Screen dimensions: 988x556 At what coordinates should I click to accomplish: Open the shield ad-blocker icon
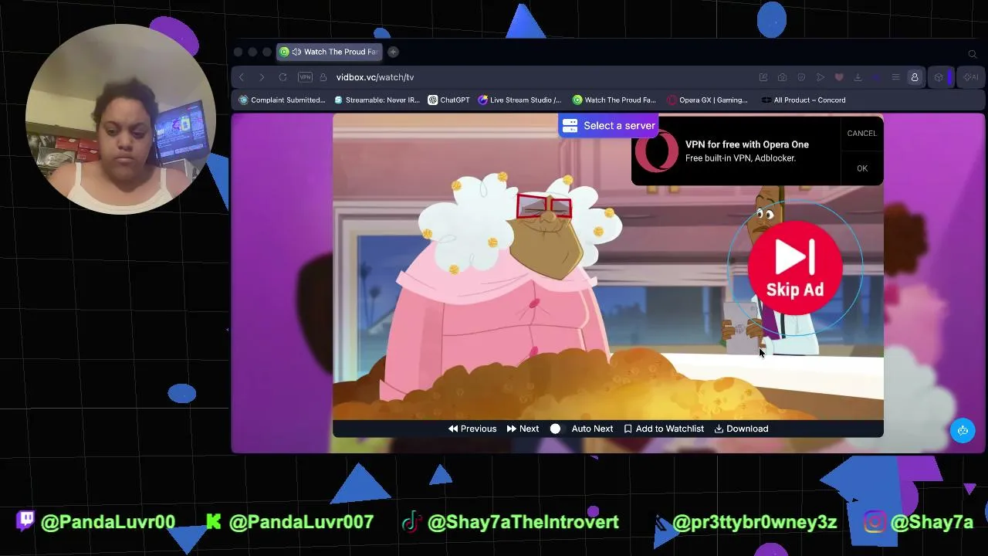pos(801,77)
